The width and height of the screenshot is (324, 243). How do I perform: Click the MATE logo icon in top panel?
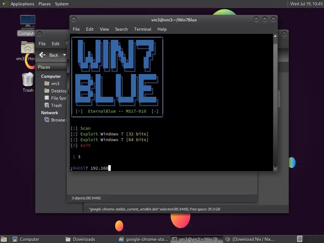click(5, 4)
